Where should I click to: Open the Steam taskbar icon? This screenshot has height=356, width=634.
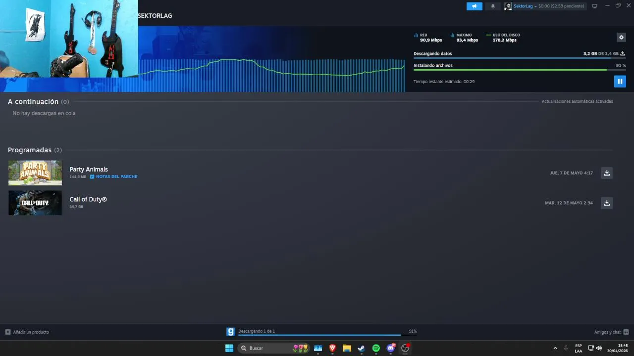pos(361,348)
